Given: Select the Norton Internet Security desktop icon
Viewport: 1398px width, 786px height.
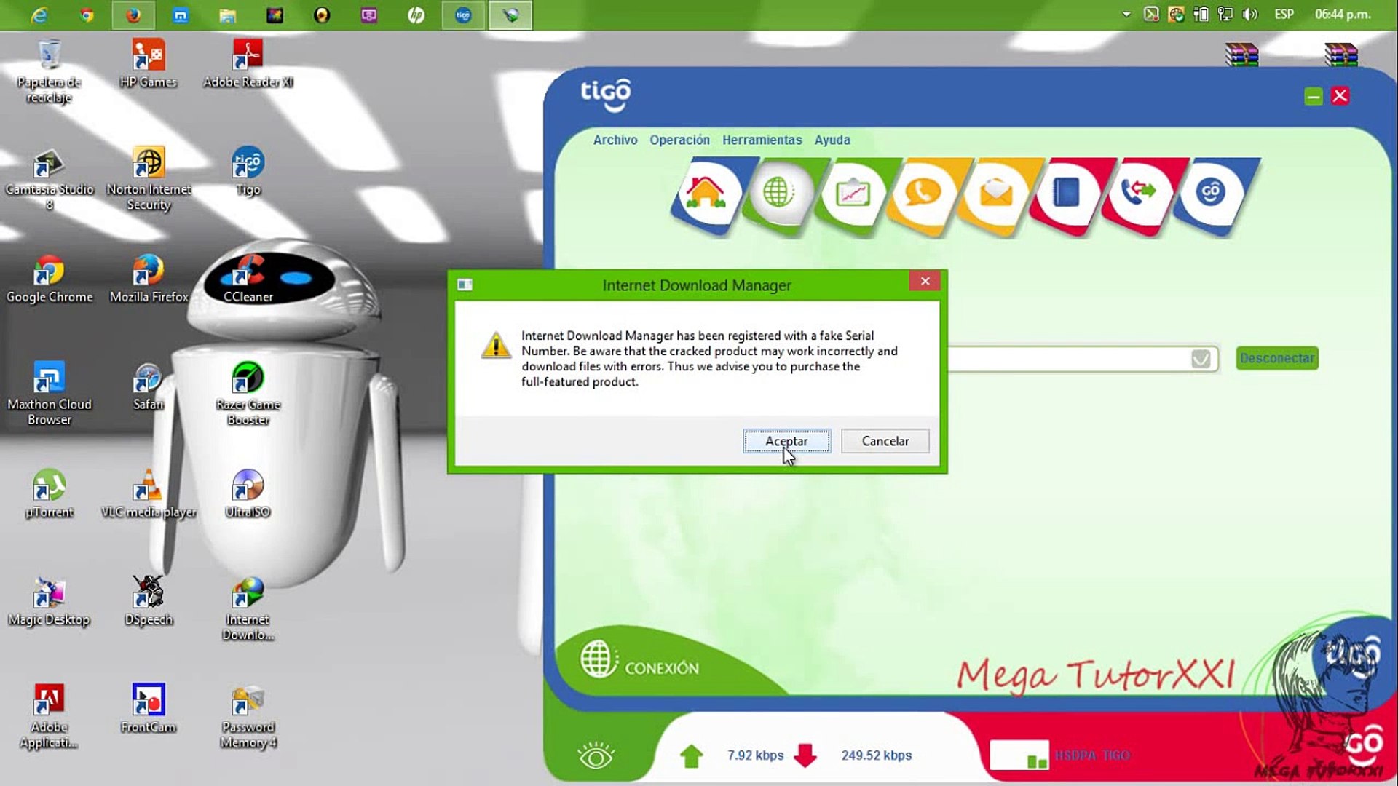Looking at the screenshot, I should tap(149, 179).
